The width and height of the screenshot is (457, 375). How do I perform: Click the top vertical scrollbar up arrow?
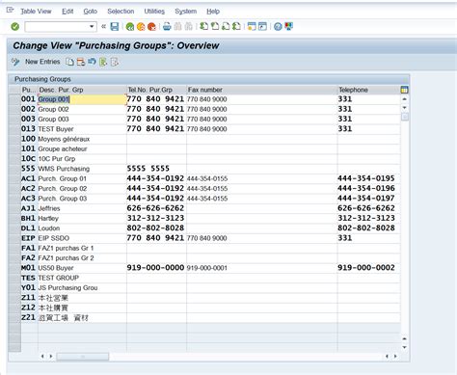[x=405, y=99]
